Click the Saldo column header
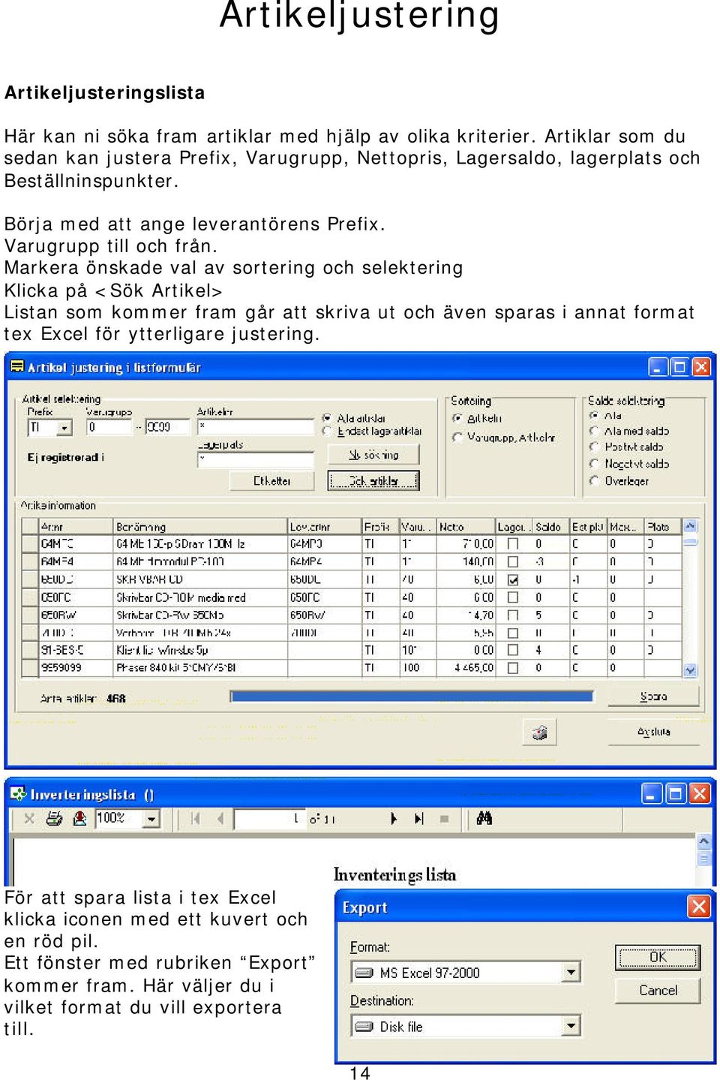Screen dimensions: 720x1080 coord(550,527)
